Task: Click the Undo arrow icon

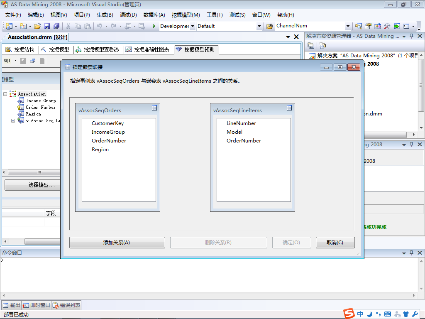Action: pyautogui.click(x=100, y=26)
